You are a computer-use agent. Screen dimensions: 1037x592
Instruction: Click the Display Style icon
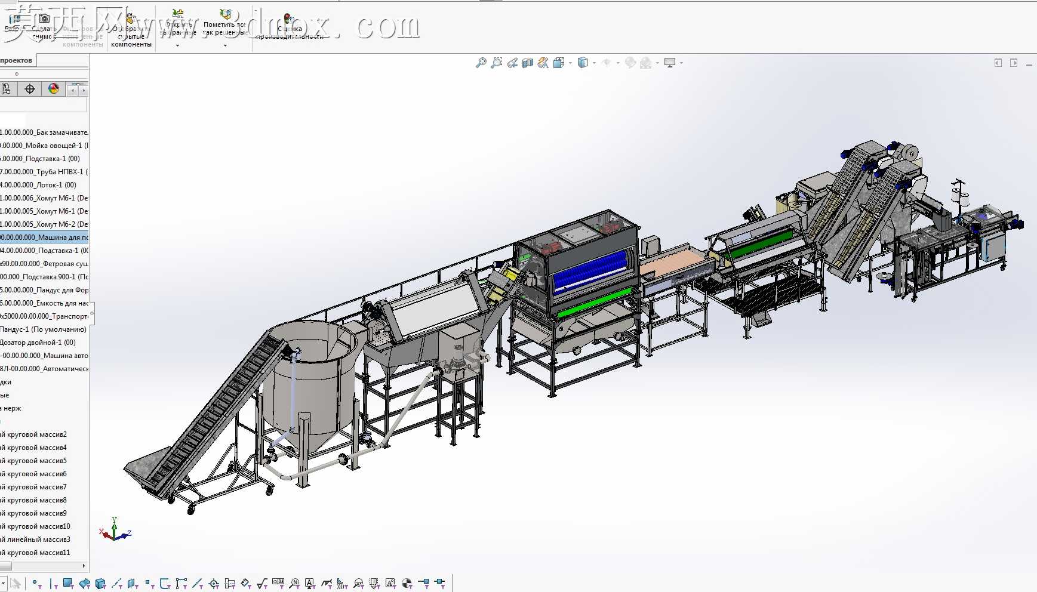click(583, 63)
